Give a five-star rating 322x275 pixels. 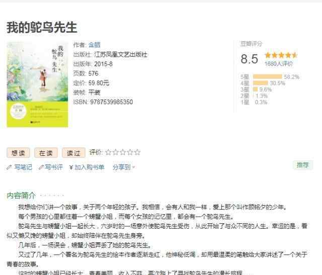tap(137, 152)
